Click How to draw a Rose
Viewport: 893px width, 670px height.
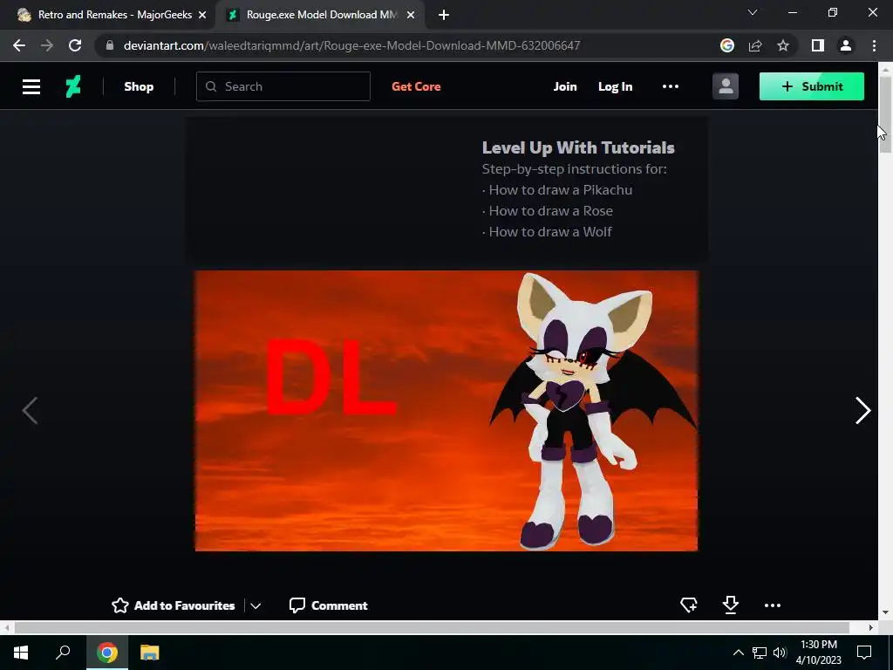click(551, 211)
